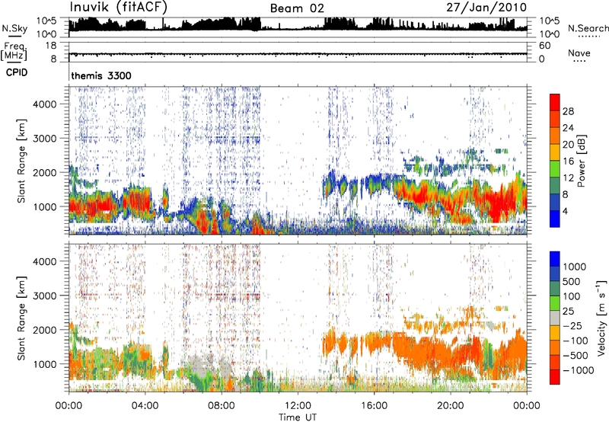Select the "N.Search" legend label
The width and height of the screenshot is (609, 422).
588,28
